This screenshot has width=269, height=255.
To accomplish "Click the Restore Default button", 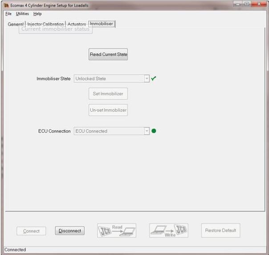I will point(220,231).
